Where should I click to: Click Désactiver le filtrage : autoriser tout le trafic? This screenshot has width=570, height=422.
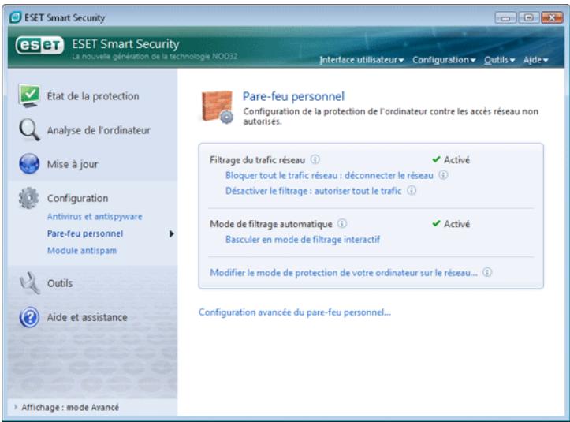[313, 191]
